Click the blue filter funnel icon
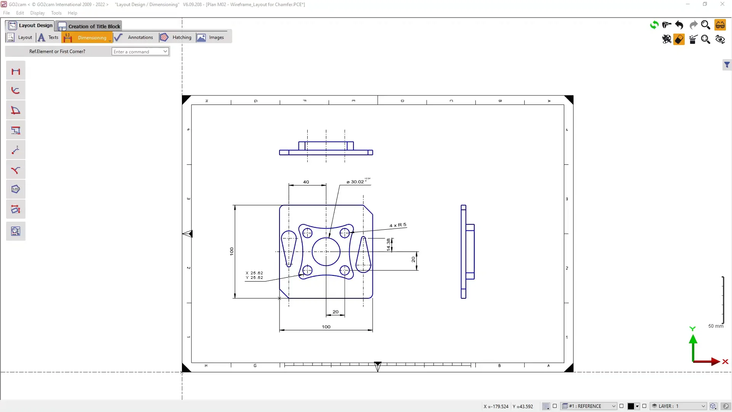The image size is (732, 412). pyautogui.click(x=727, y=65)
